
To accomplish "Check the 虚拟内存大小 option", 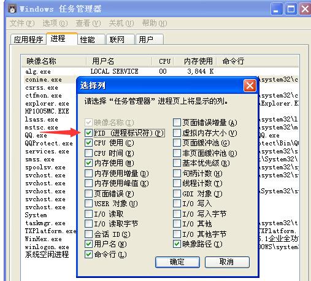I will tap(177, 133).
